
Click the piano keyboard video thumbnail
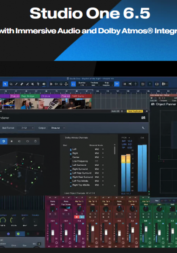(x=55, y=104)
